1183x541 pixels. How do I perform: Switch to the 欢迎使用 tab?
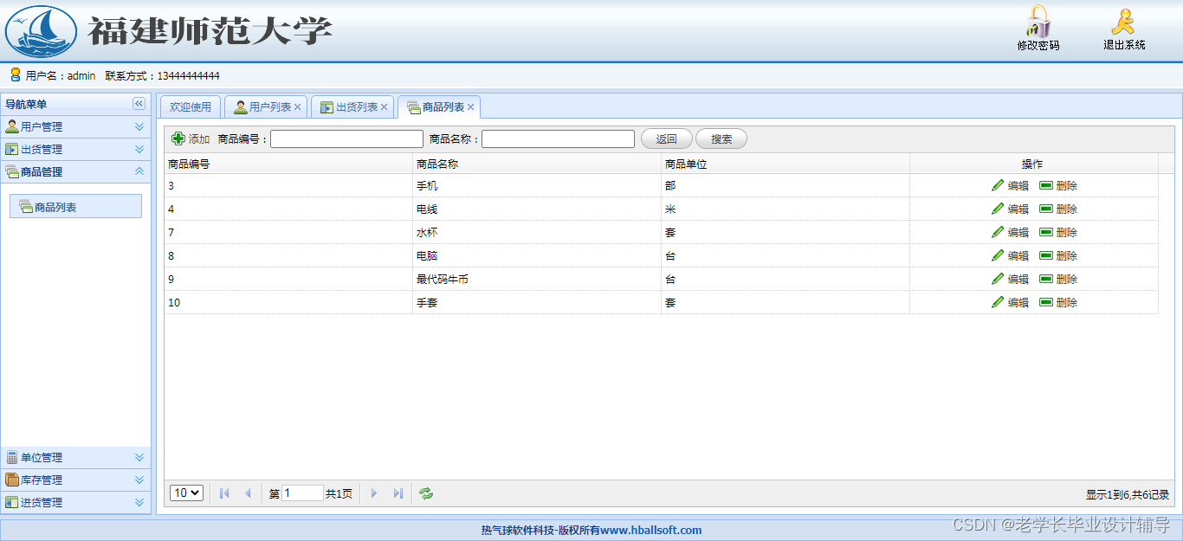coord(190,106)
